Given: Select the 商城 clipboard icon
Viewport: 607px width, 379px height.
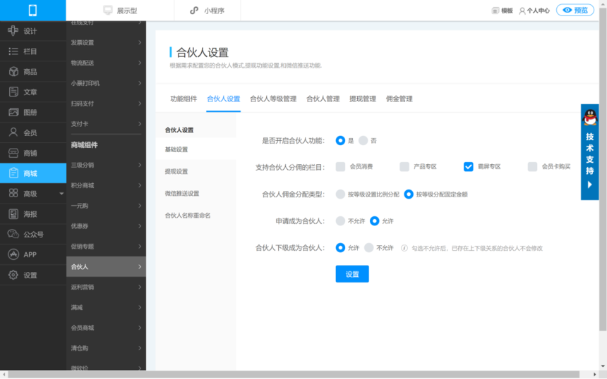Looking at the screenshot, I should tap(13, 173).
